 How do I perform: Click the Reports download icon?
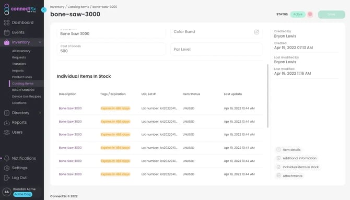pos(7,123)
